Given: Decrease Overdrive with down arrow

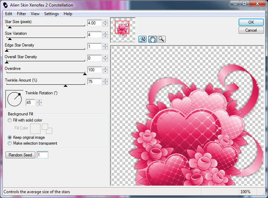Looking at the screenshot, I should [x=105, y=72].
